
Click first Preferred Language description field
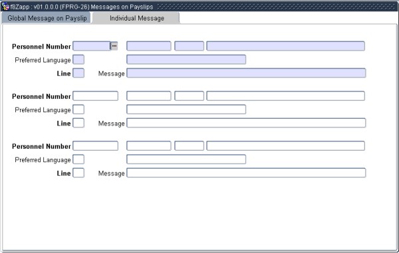(186, 60)
